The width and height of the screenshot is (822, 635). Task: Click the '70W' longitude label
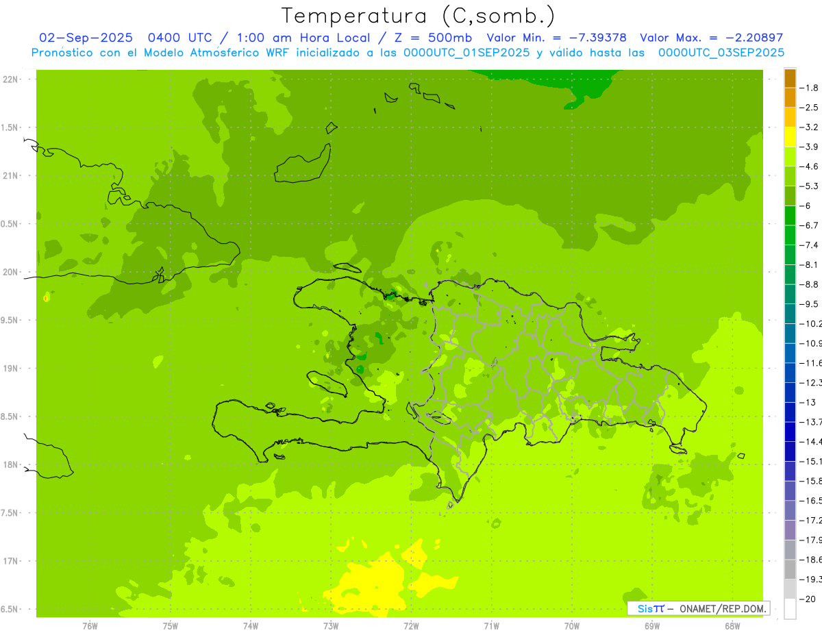(571, 625)
